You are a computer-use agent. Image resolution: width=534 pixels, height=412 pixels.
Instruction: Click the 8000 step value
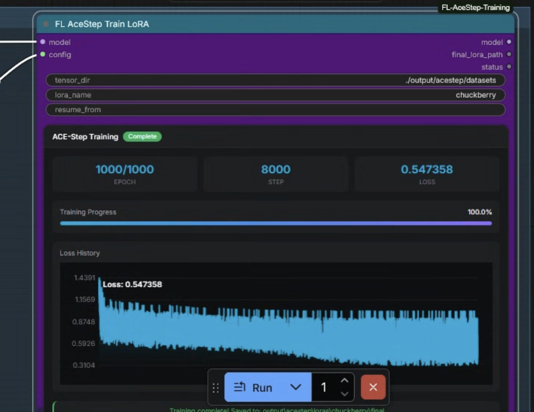point(276,169)
